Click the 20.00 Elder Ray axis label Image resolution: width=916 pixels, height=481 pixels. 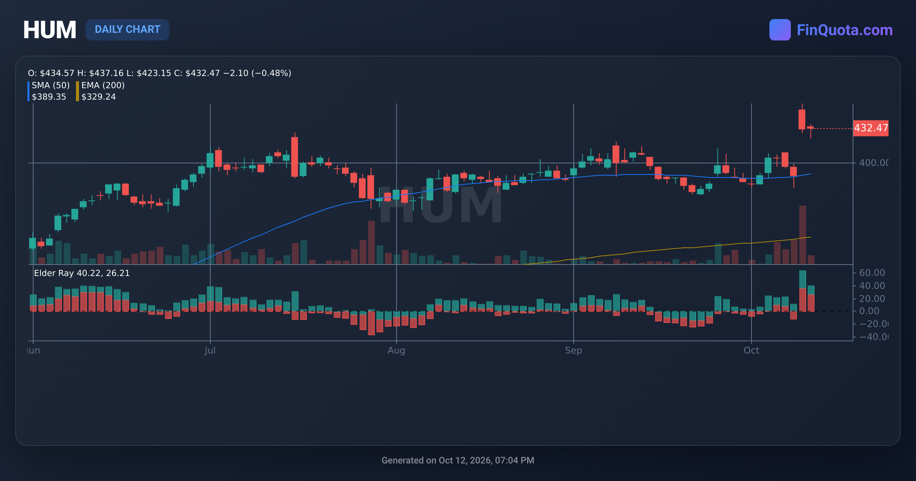(872, 299)
